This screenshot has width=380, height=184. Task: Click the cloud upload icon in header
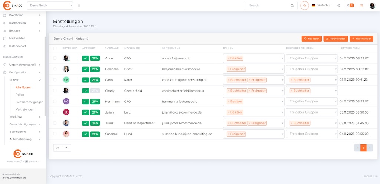[304, 6]
